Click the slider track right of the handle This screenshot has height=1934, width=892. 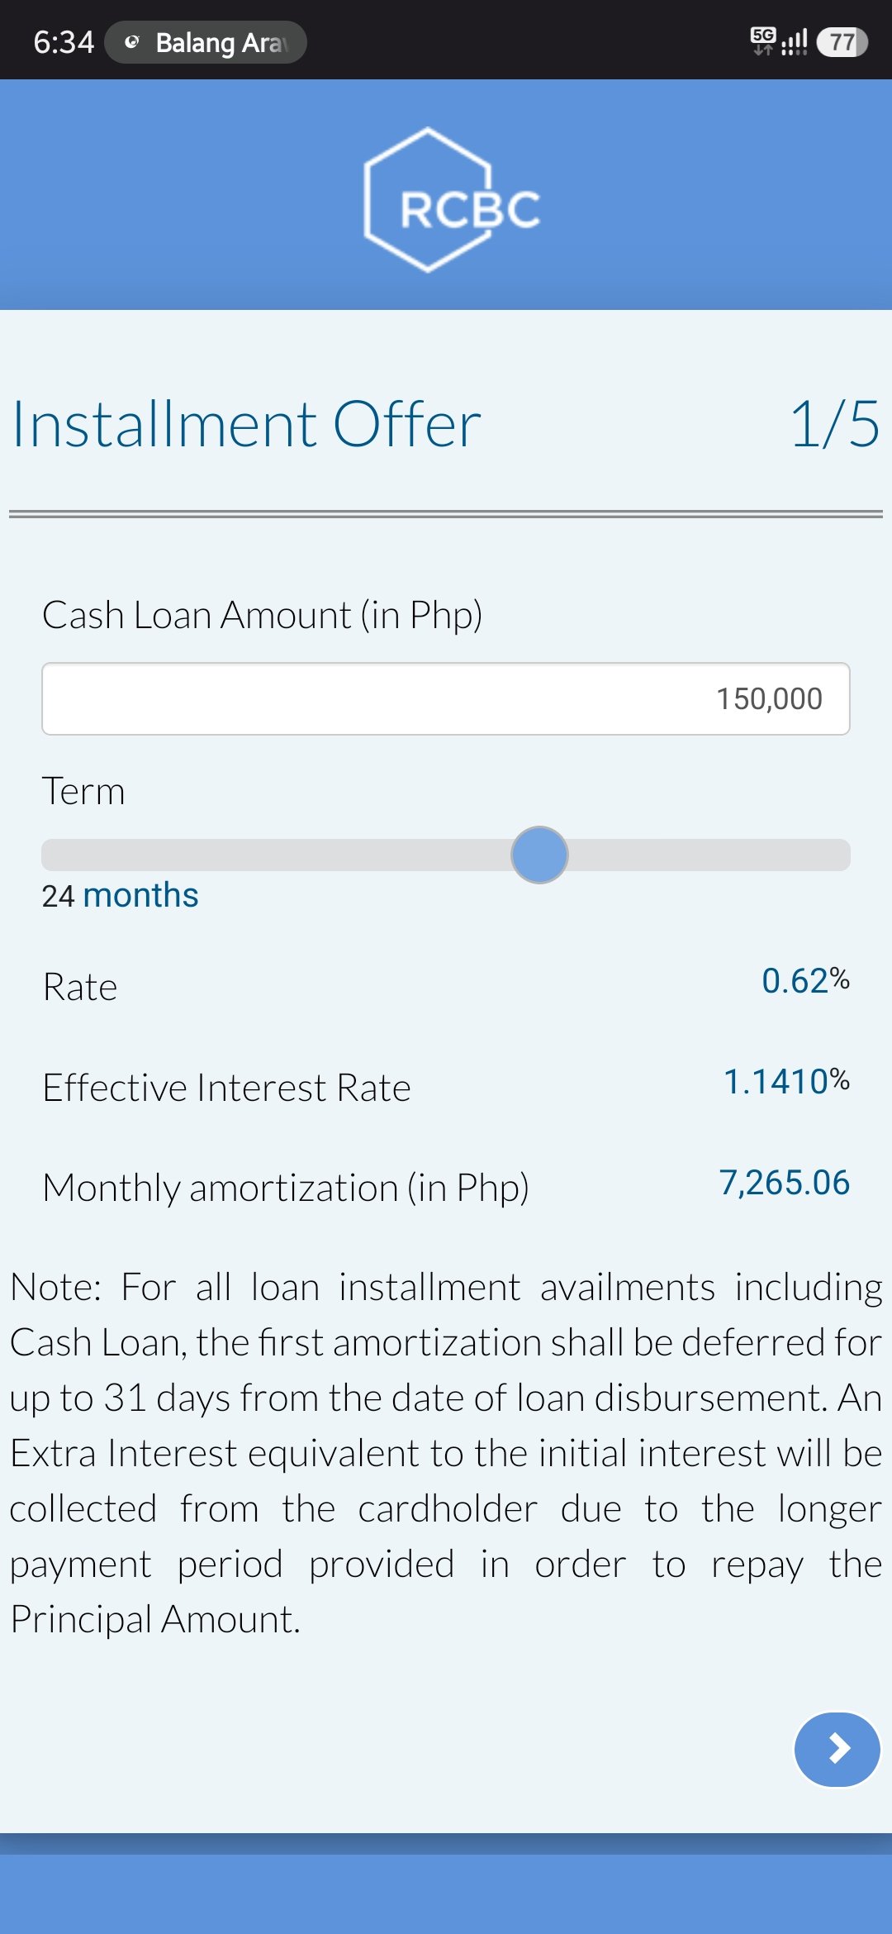coord(709,855)
